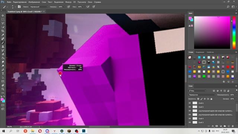The image size is (238, 134).
Task: Open brush flow dropdown arrow
Action: pos(84,7)
